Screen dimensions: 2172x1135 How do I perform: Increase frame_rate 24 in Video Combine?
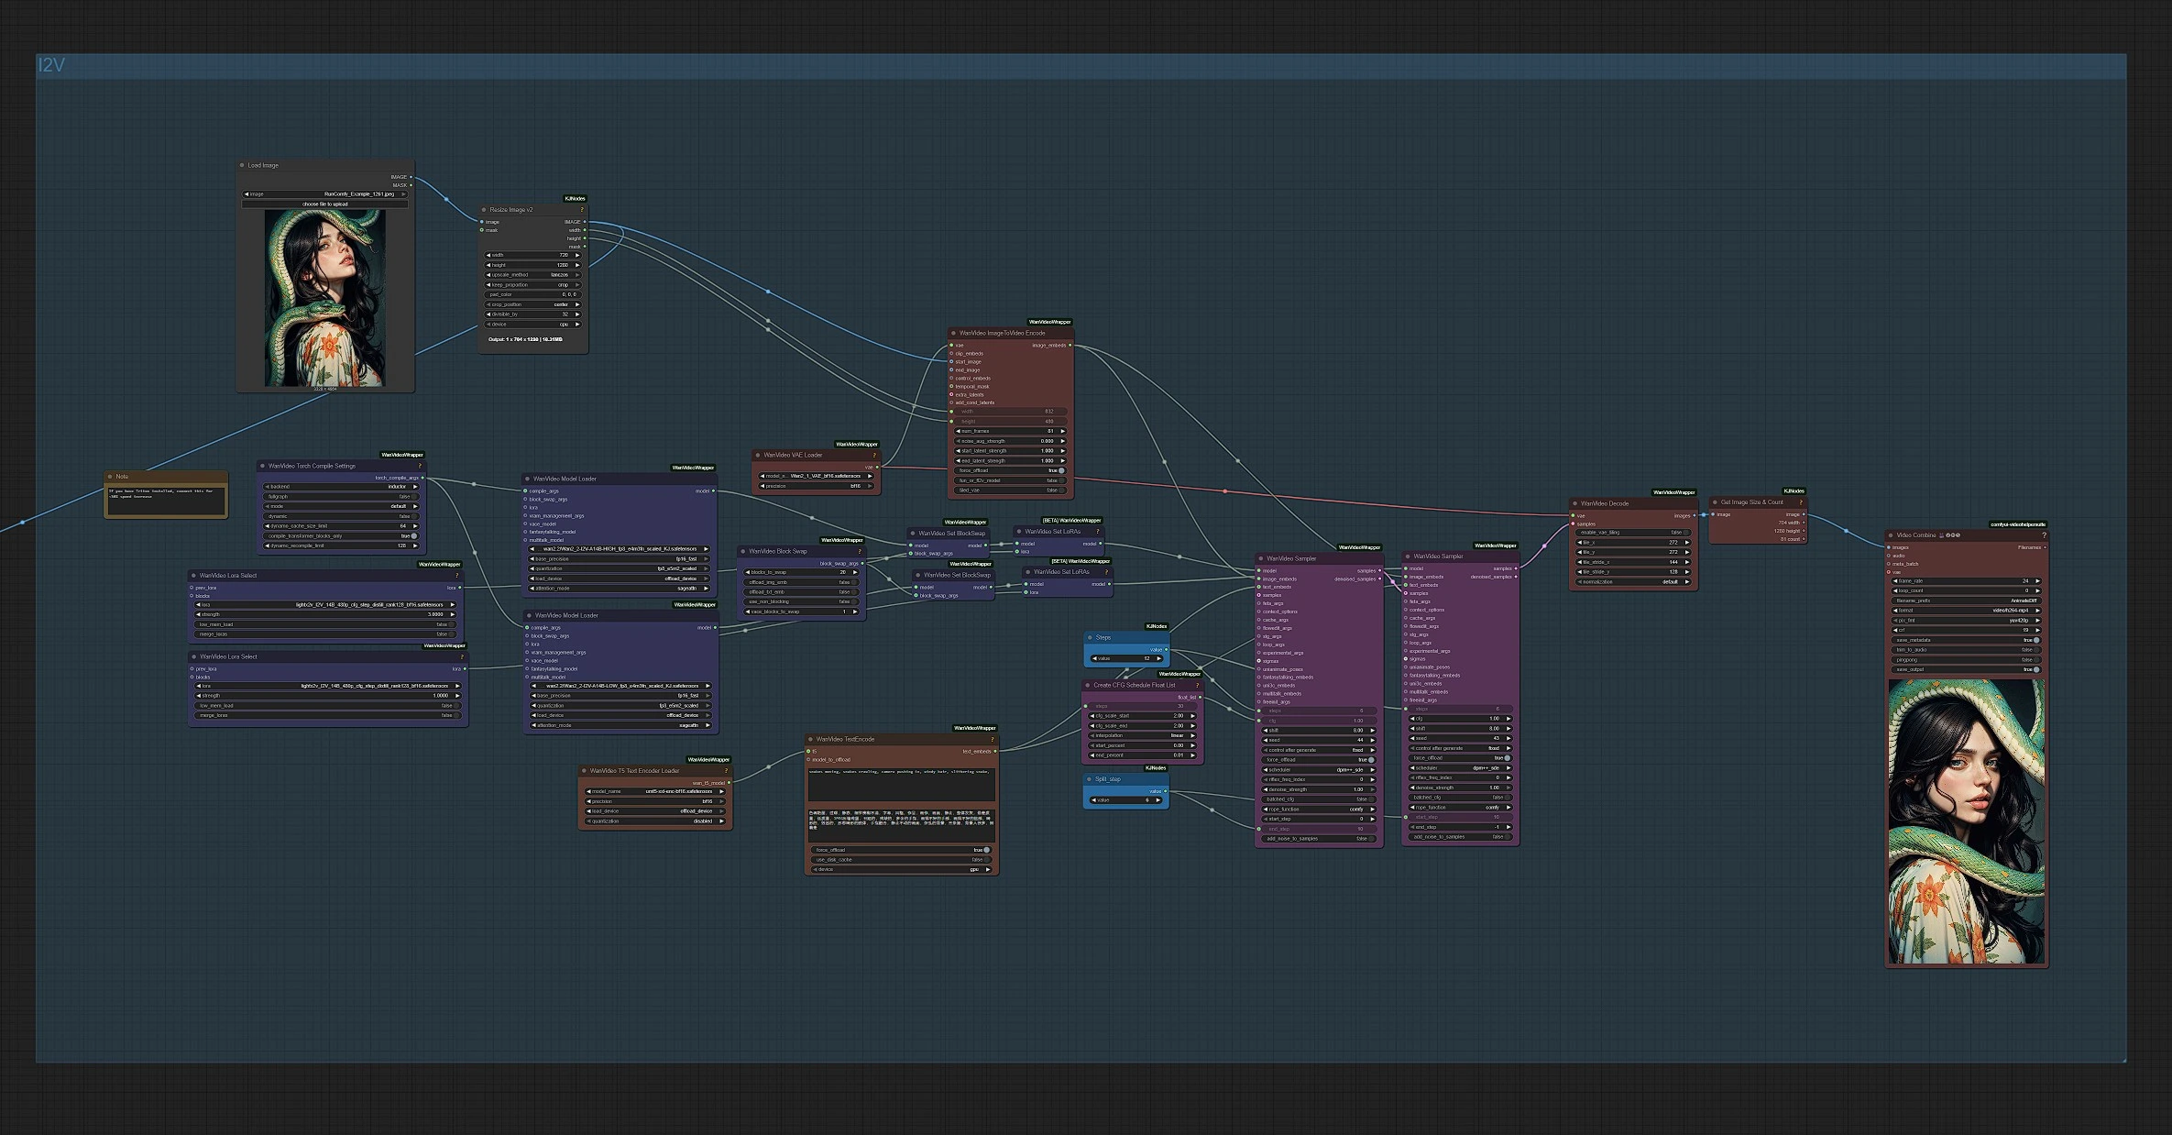[x=2037, y=581]
